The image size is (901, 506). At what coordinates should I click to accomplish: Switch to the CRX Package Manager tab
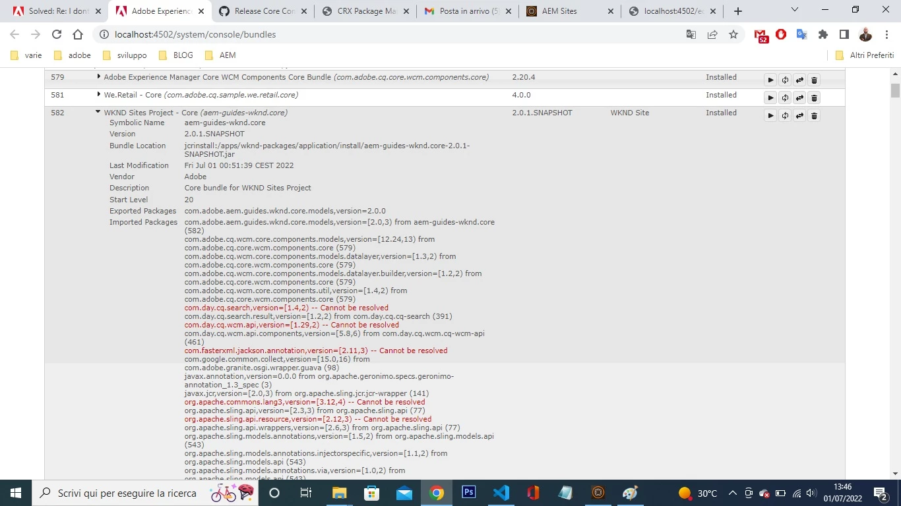[366, 11]
